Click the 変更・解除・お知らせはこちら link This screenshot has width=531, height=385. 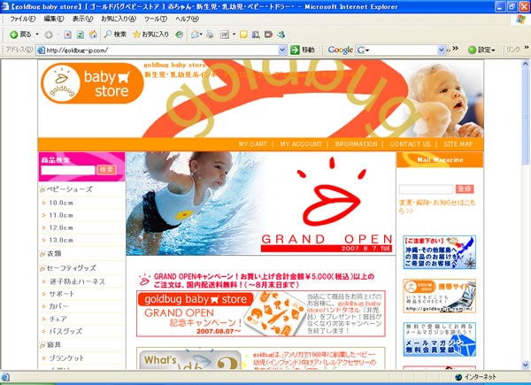click(437, 206)
